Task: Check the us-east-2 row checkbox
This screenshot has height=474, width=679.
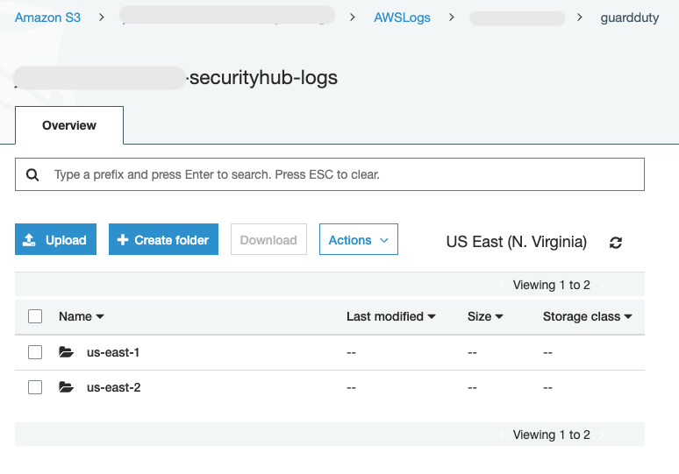Action: click(x=35, y=387)
